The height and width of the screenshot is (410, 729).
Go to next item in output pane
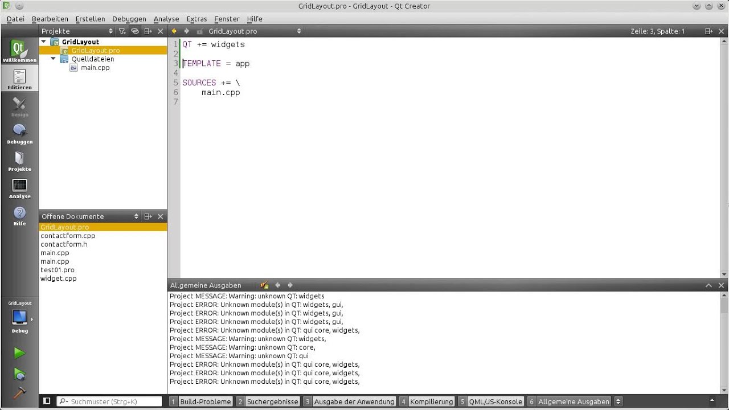coord(290,285)
